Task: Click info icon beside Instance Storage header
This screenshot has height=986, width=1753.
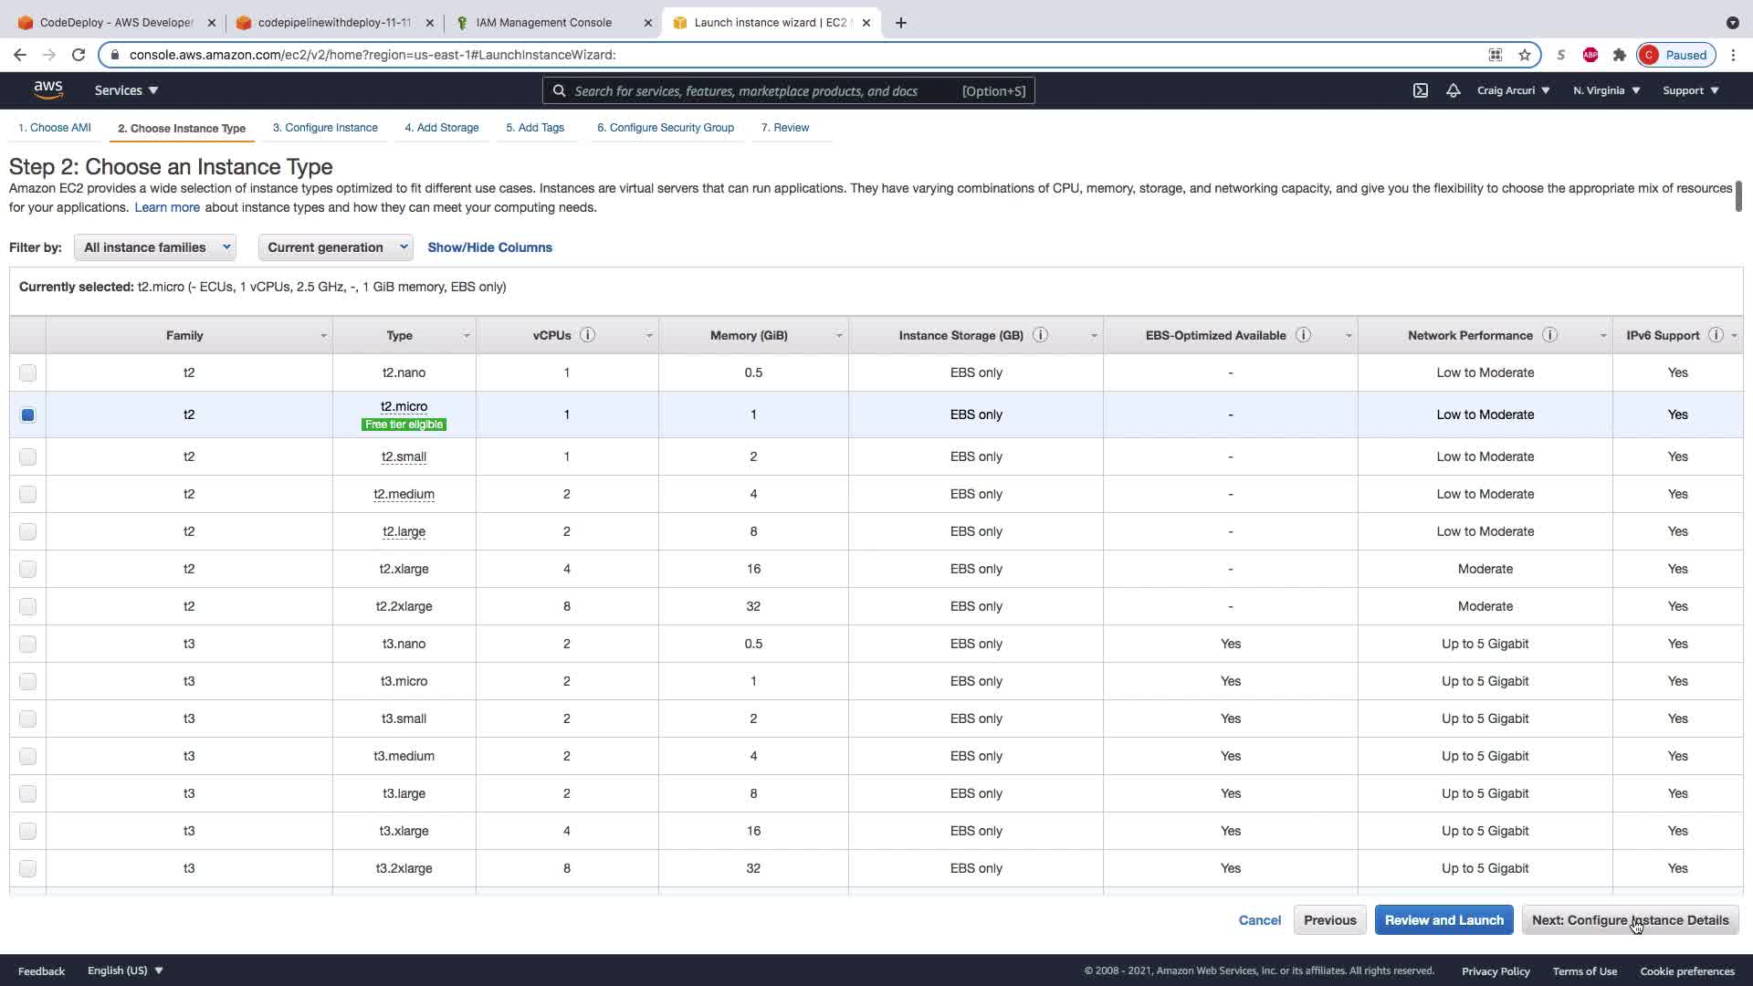Action: pyautogui.click(x=1040, y=335)
